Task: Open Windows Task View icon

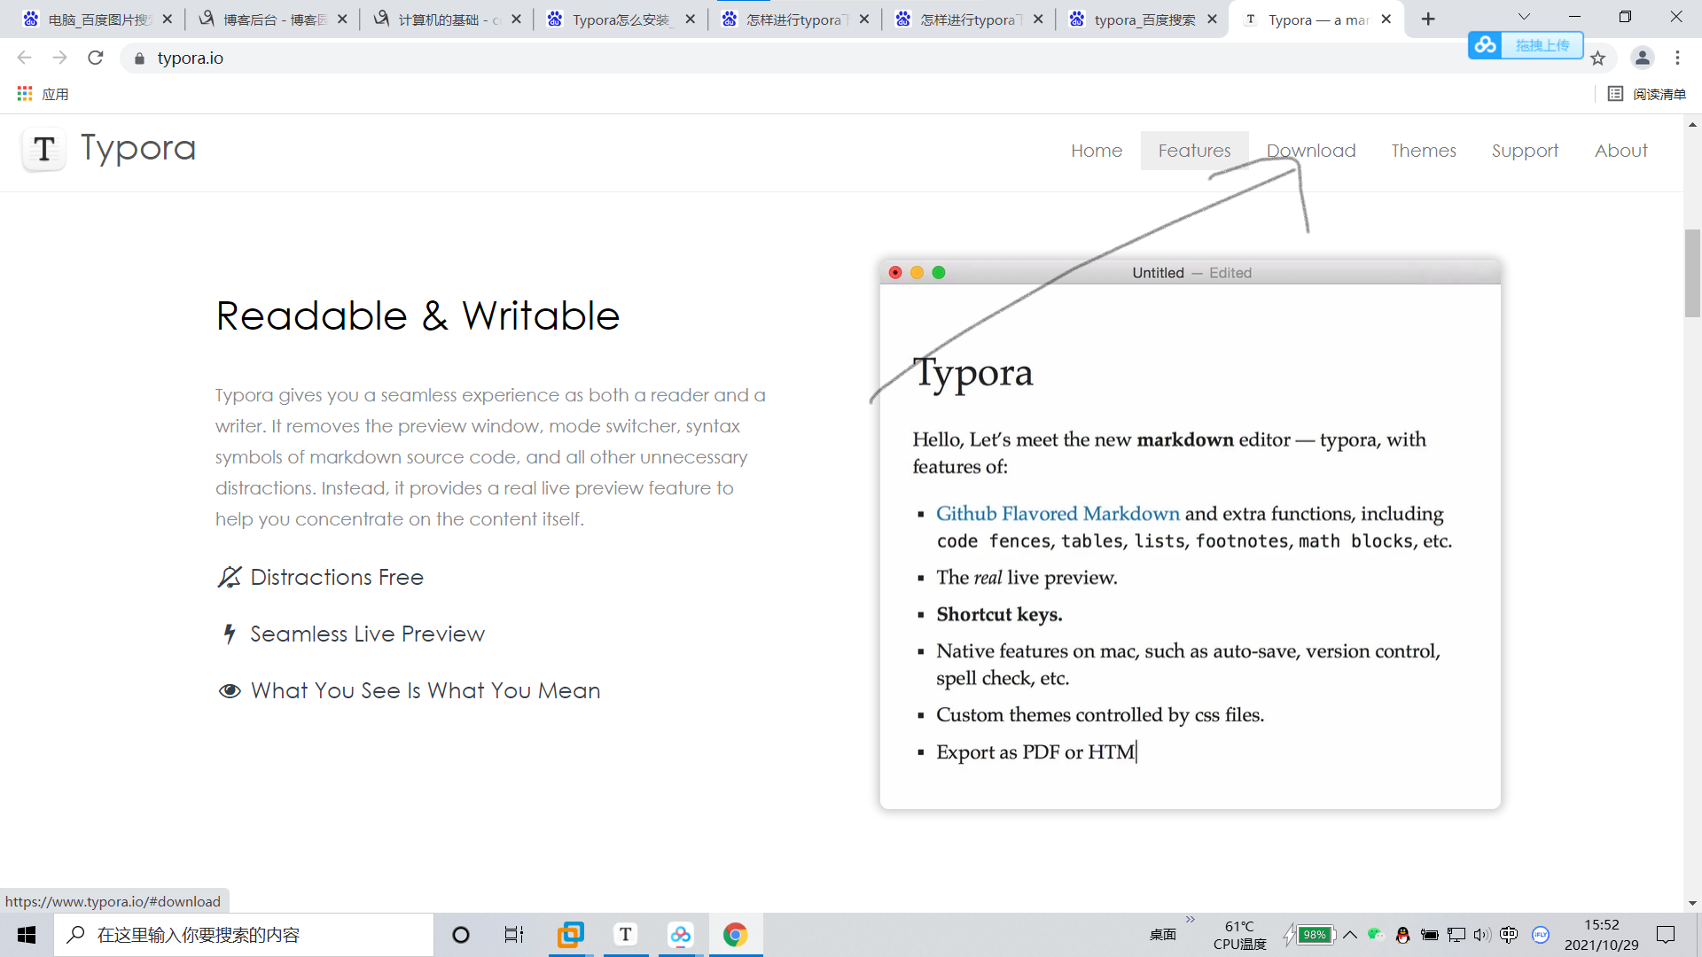Action: click(x=514, y=934)
